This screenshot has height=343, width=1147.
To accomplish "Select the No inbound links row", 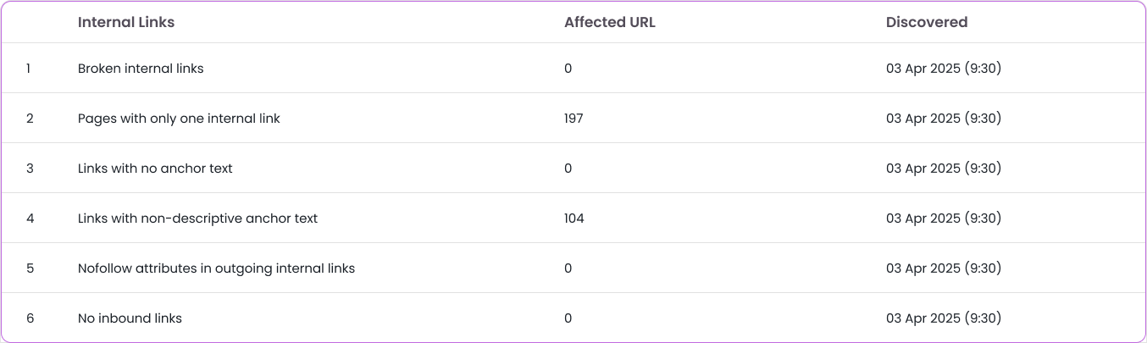I will tap(130, 318).
